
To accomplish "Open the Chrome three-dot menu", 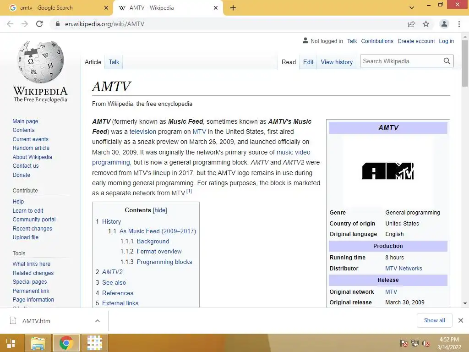I will (x=459, y=24).
